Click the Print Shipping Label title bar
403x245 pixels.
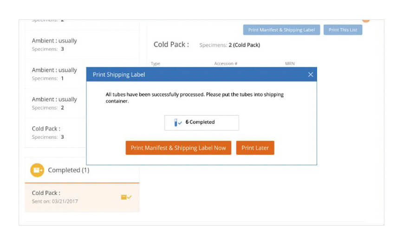pyautogui.click(x=195, y=74)
